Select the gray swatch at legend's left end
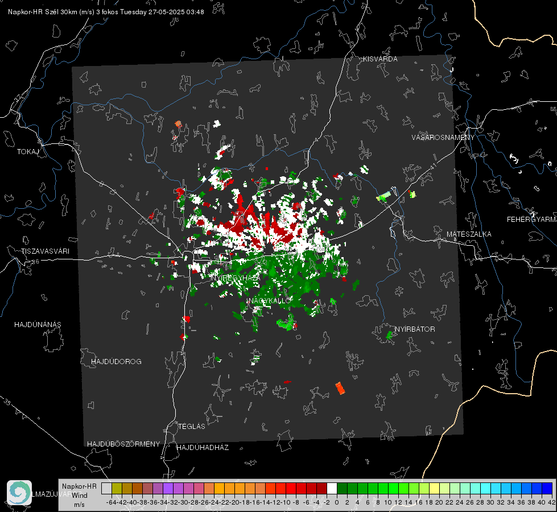The width and height of the screenshot is (557, 512). coord(106,488)
